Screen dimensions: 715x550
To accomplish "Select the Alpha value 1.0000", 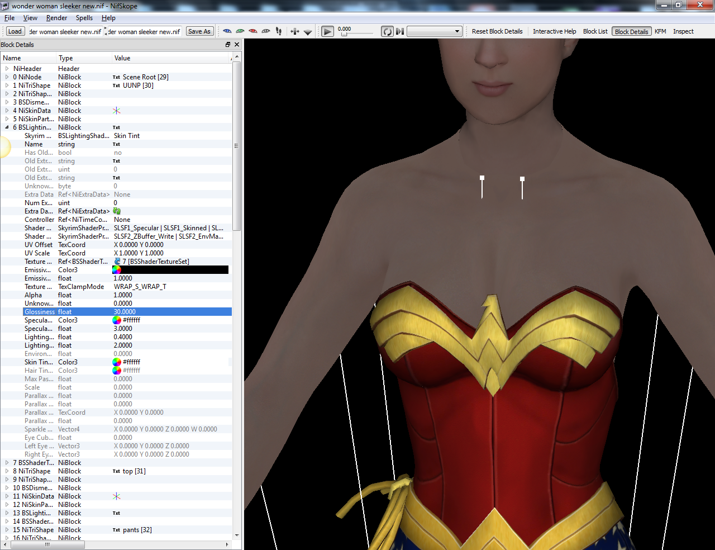I will [123, 295].
